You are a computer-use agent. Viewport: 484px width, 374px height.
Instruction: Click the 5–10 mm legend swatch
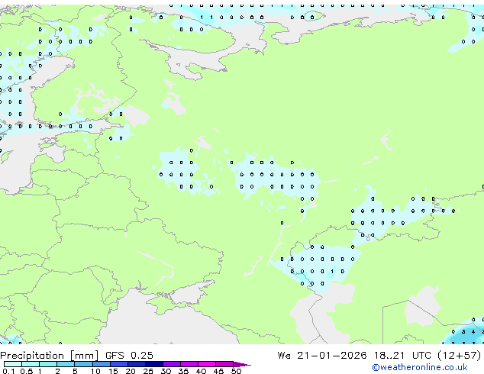pos(83,364)
